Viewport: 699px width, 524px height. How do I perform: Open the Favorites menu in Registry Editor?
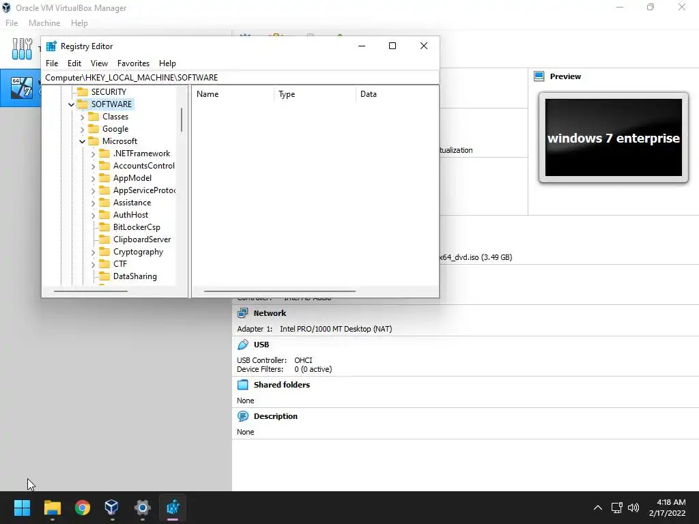pos(133,63)
